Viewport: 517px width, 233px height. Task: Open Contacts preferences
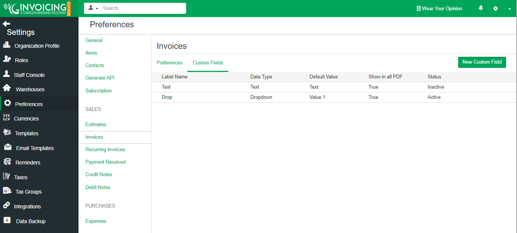click(x=95, y=65)
